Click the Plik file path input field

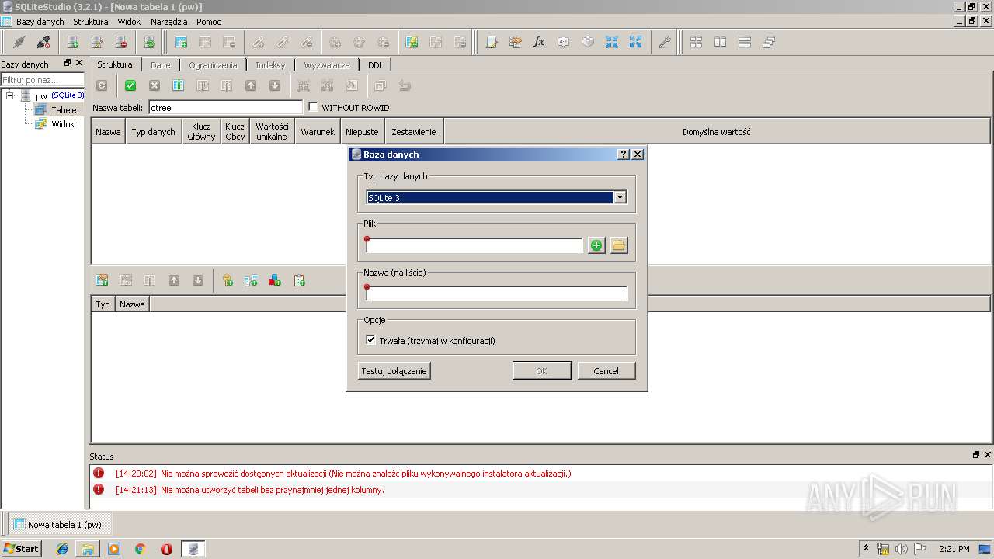[x=474, y=245]
